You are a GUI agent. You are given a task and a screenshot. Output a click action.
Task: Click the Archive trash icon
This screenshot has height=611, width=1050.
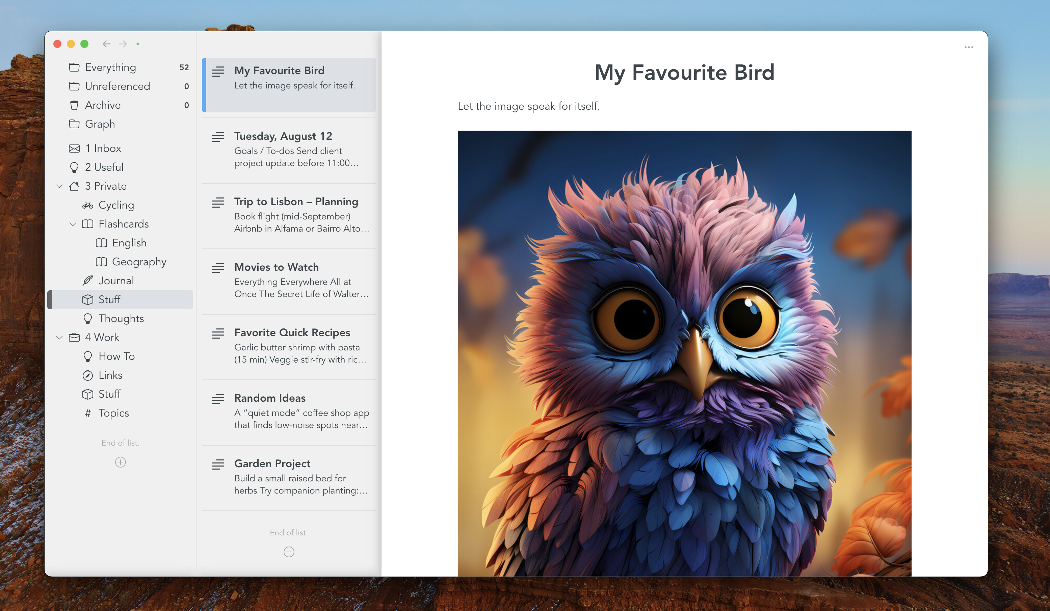pyautogui.click(x=74, y=105)
